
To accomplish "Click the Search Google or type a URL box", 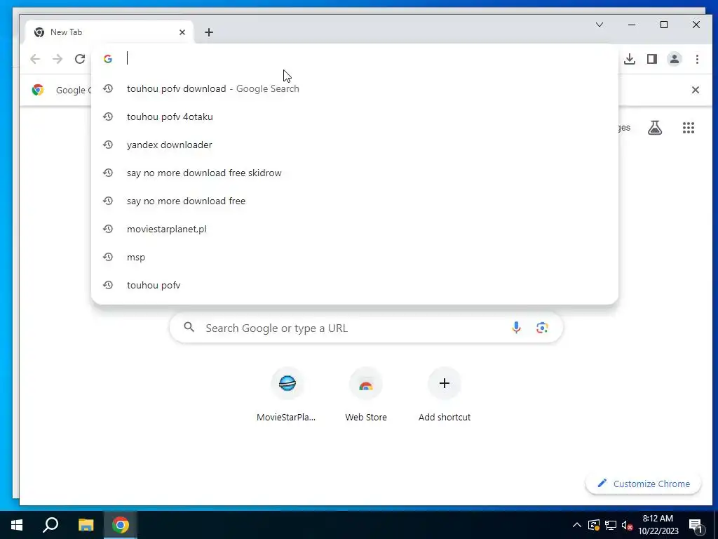I will point(366,328).
